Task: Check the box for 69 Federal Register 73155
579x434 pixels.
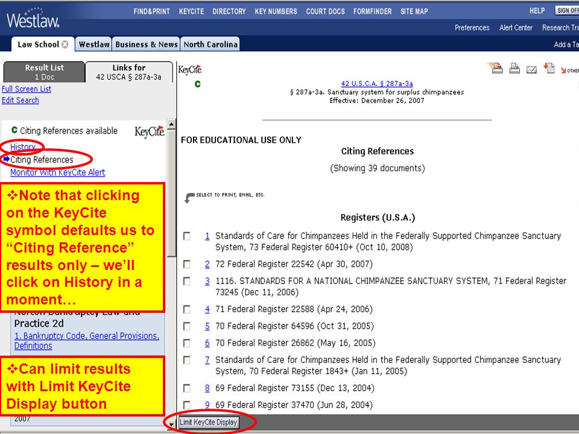Action: (187, 388)
